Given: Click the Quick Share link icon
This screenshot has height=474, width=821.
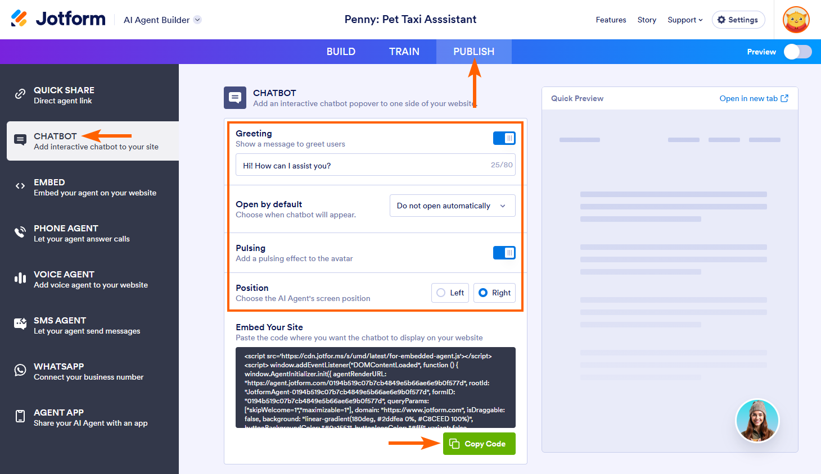Looking at the screenshot, I should coord(20,94).
